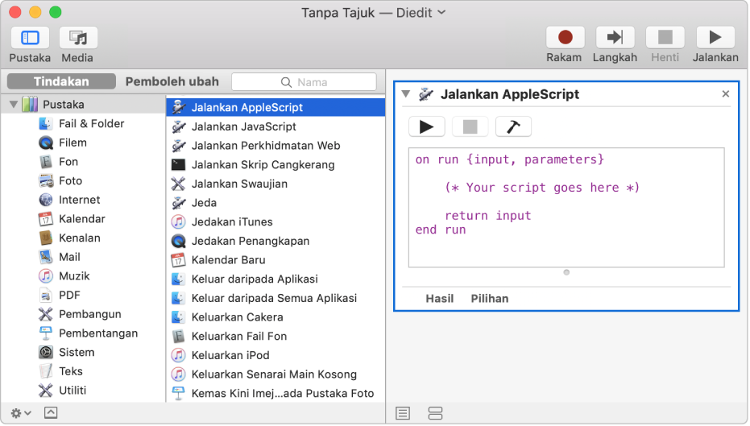The width and height of the screenshot is (750, 426).
Task: Collapse the Jalankan AppleScript action panel
Action: 405,94
